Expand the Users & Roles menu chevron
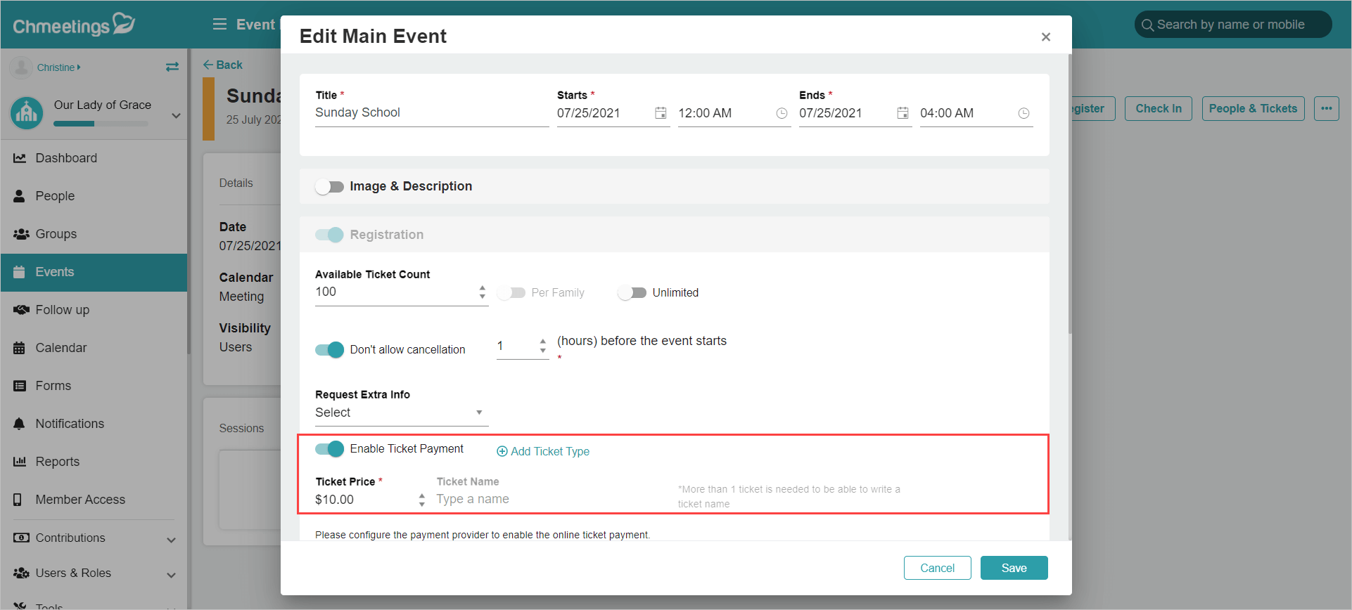Image resolution: width=1352 pixels, height=610 pixels. (171, 575)
